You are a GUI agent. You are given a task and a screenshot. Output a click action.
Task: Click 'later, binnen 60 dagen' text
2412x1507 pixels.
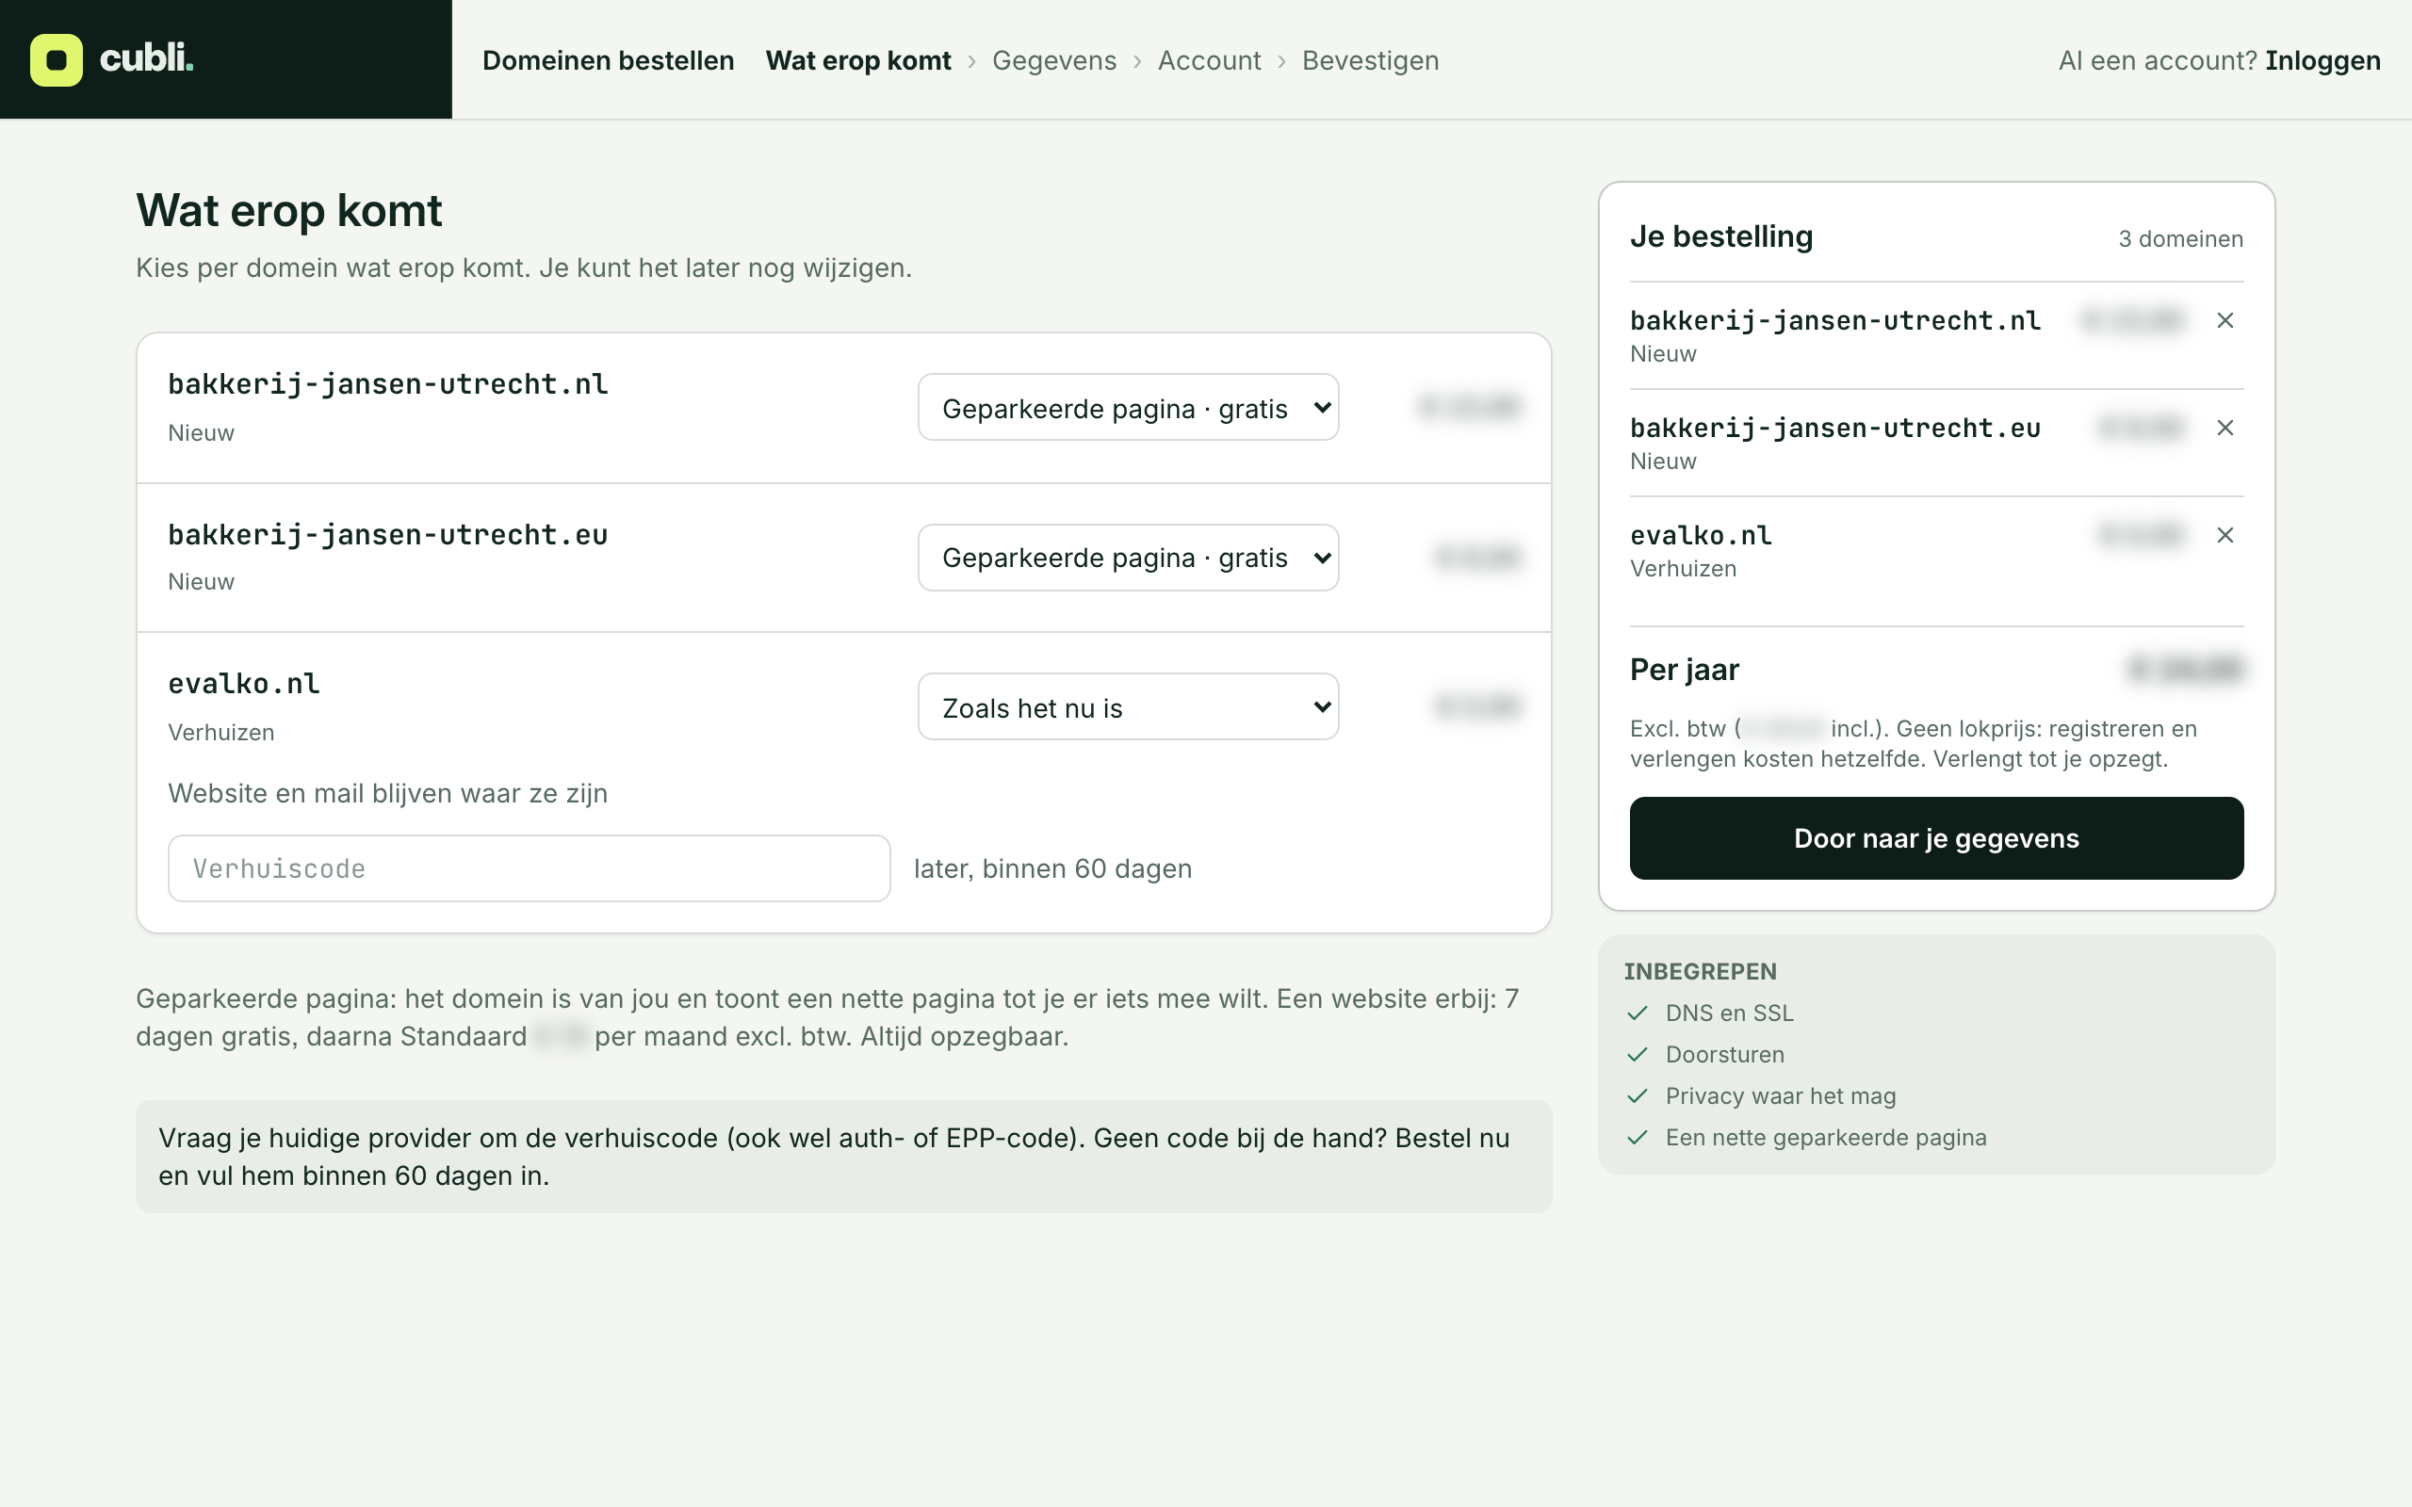[x=1052, y=869]
